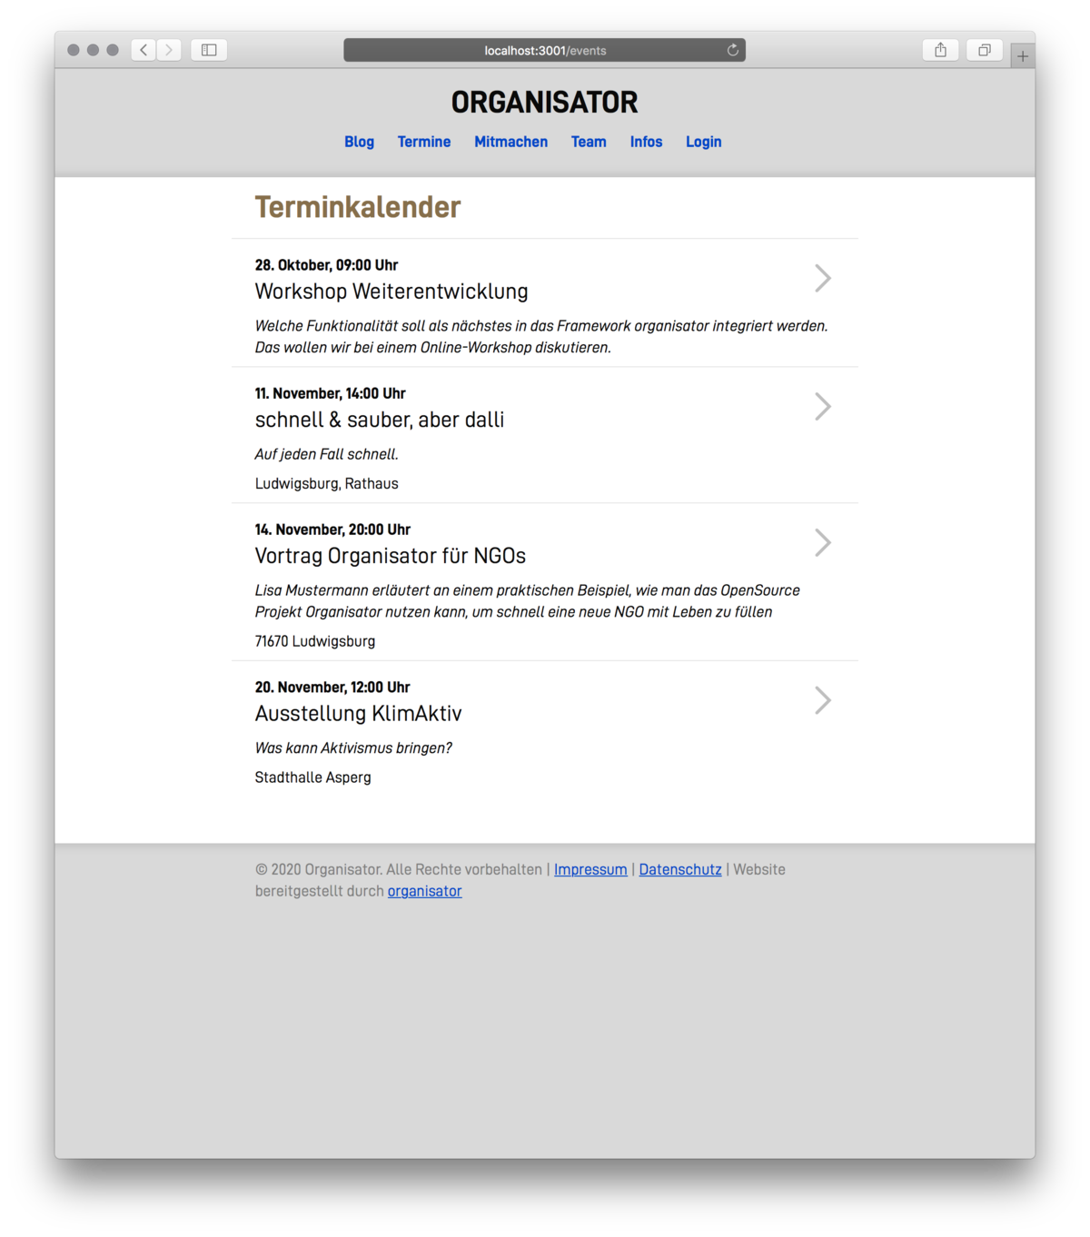Open the Mitmachen navigation page
Image resolution: width=1090 pixels, height=1237 pixels.
[x=510, y=142]
